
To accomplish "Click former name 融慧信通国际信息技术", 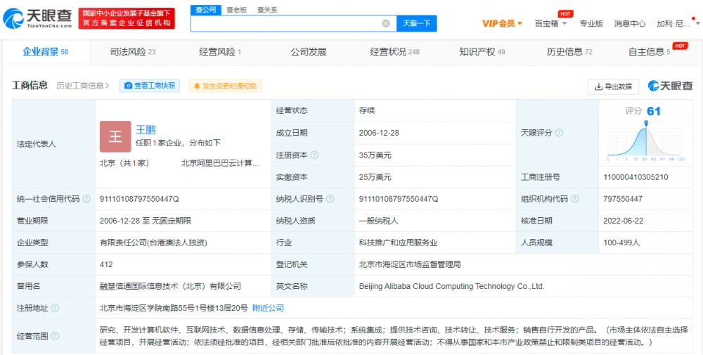I will [x=170, y=286].
